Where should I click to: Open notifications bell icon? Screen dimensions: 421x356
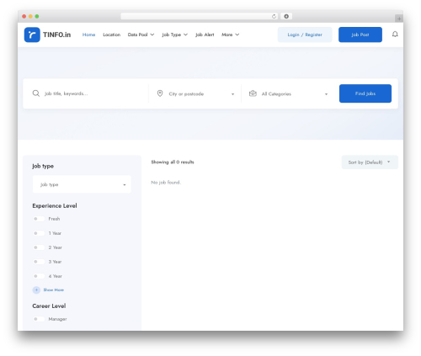[x=395, y=35]
